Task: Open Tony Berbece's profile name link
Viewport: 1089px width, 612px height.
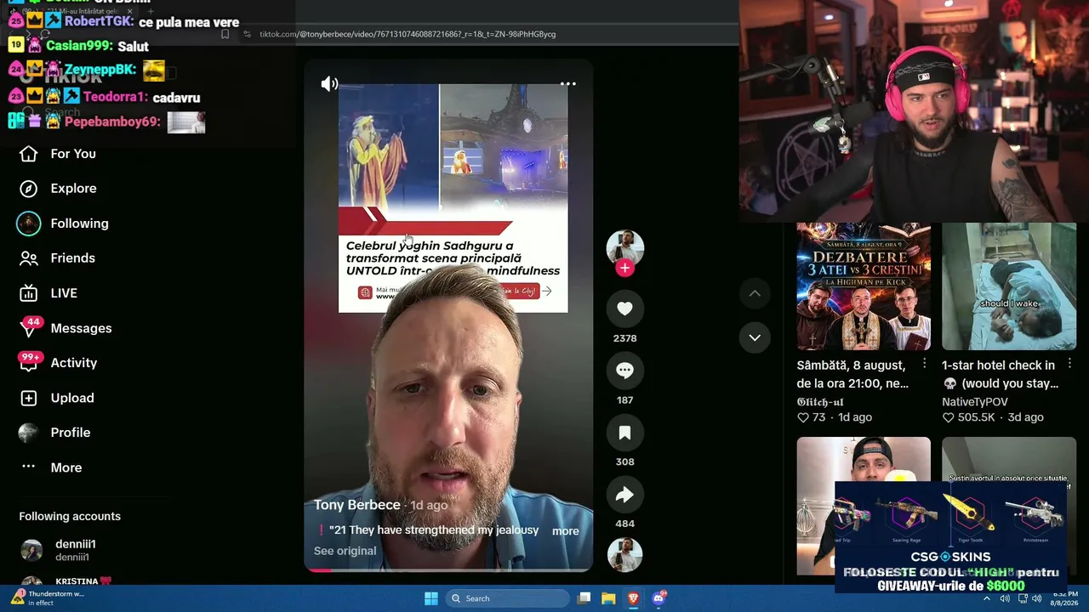Action: 356,505
